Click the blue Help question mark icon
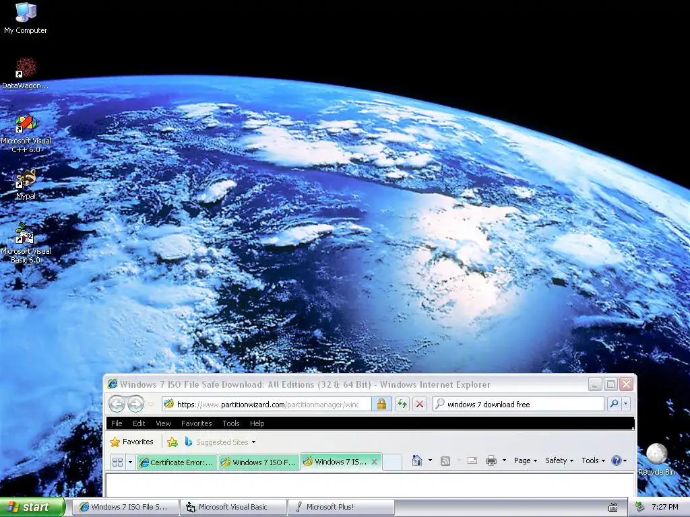The image size is (690, 517). [617, 460]
